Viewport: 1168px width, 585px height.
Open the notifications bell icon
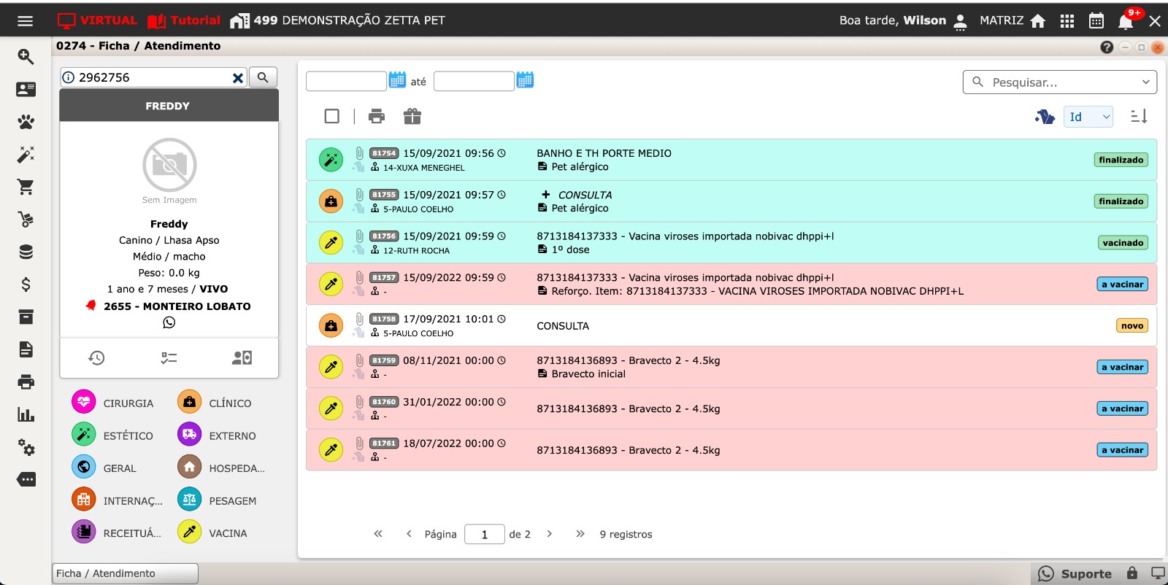(x=1125, y=21)
